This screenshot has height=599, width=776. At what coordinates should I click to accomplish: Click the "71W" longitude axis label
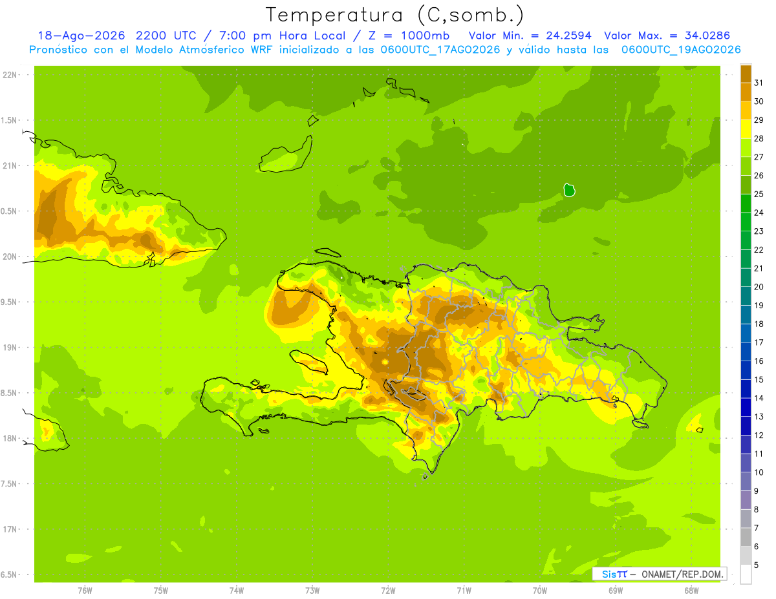(x=464, y=591)
